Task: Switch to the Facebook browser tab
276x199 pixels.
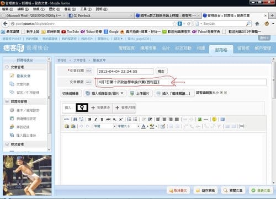Action: click(x=100, y=15)
